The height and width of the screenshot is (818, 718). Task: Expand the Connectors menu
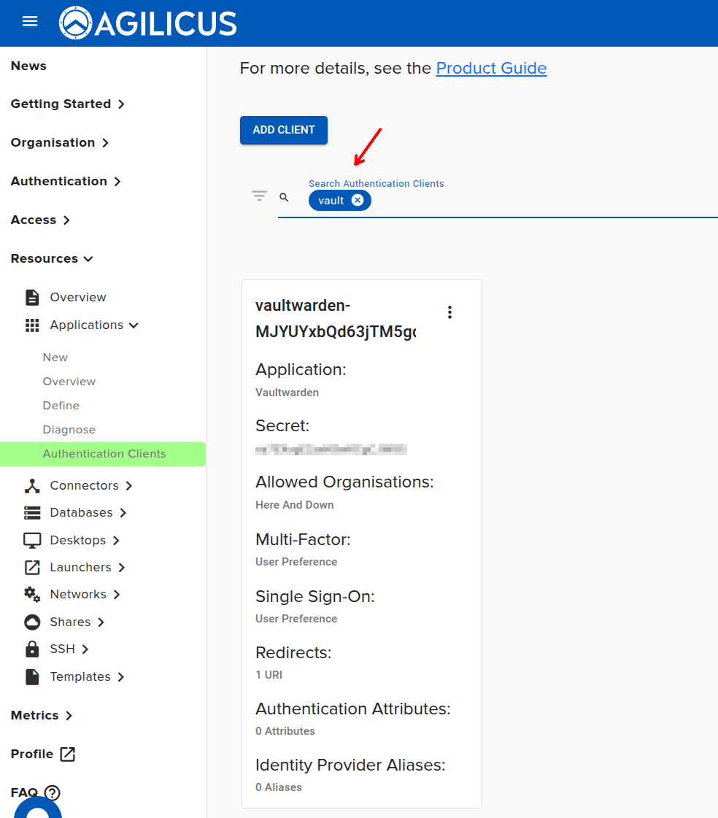(x=90, y=485)
